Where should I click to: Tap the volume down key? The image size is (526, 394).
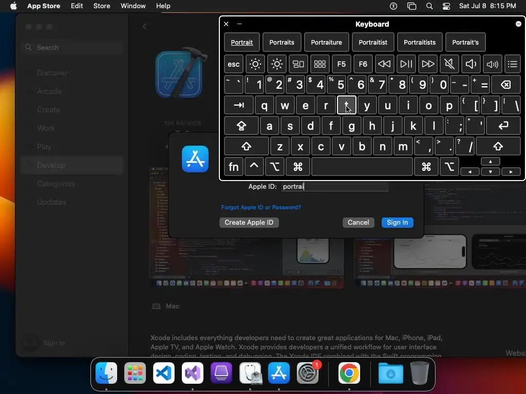[x=471, y=64]
